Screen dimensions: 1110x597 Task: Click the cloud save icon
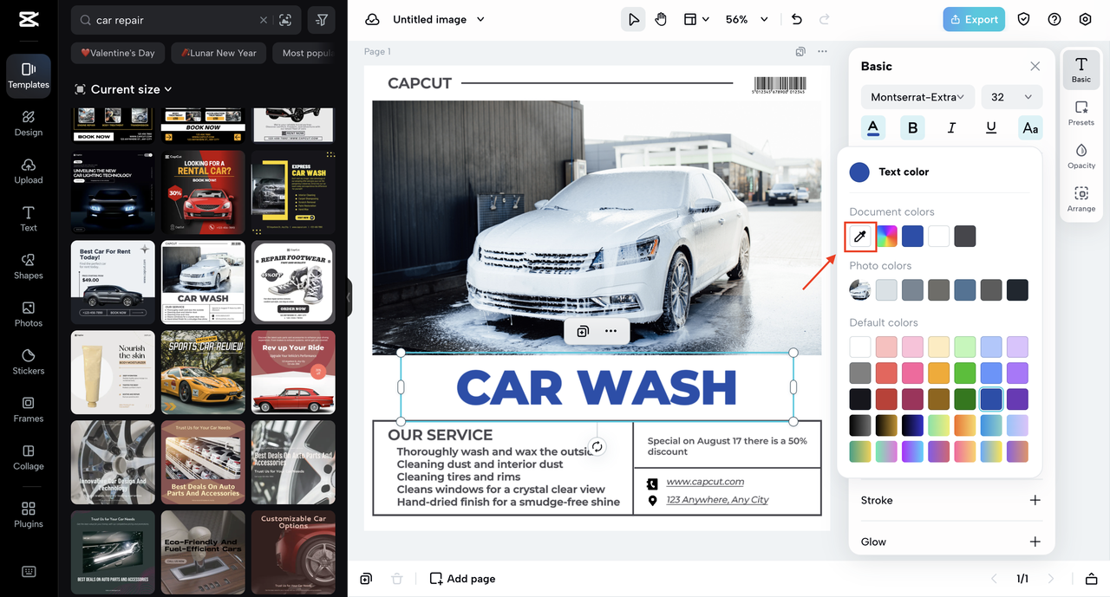(372, 19)
